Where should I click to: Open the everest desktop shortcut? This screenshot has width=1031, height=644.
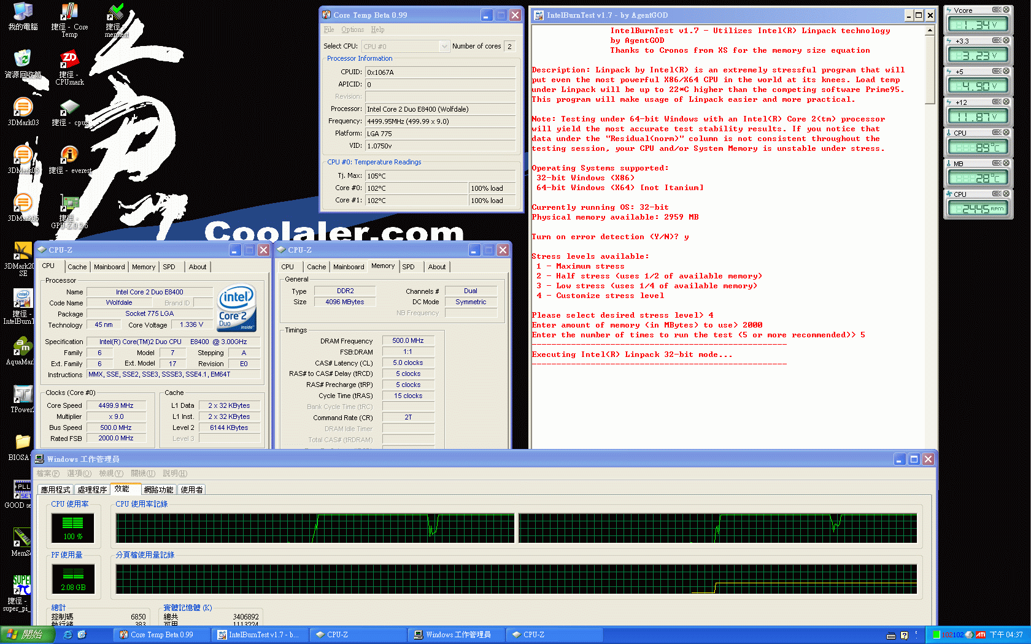click(69, 159)
